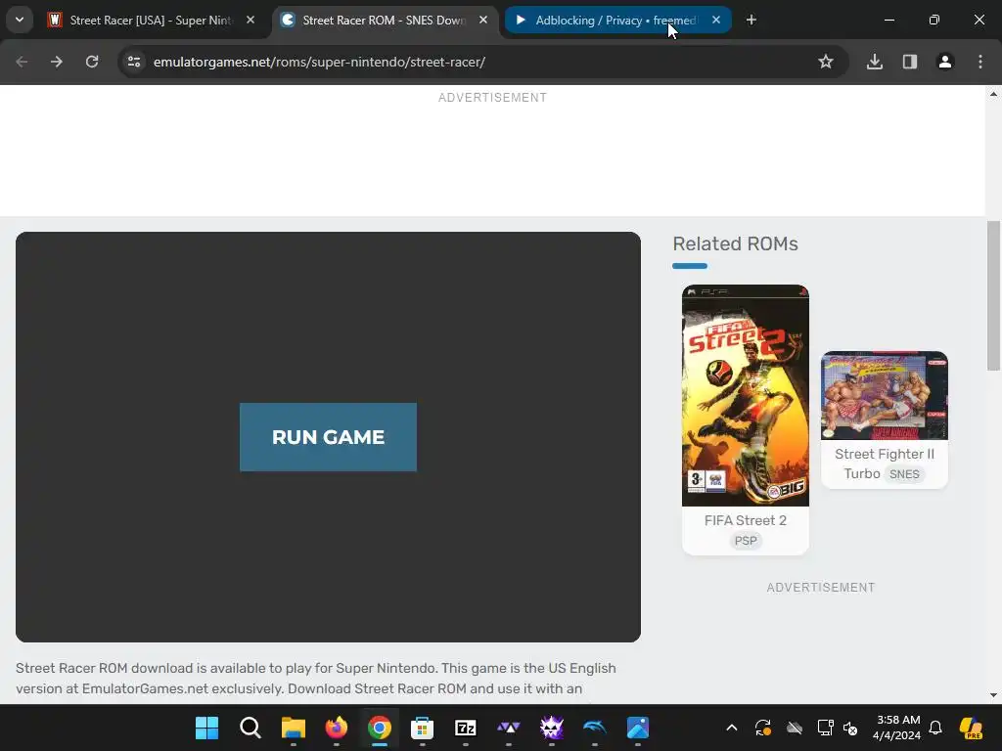Open the clock showing 3:58 AM
The width and height of the screenshot is (1002, 751).
tap(897, 728)
